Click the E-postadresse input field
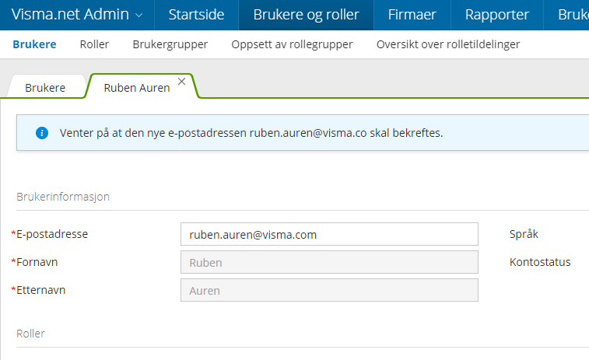The height and width of the screenshot is (360, 589). (x=328, y=234)
